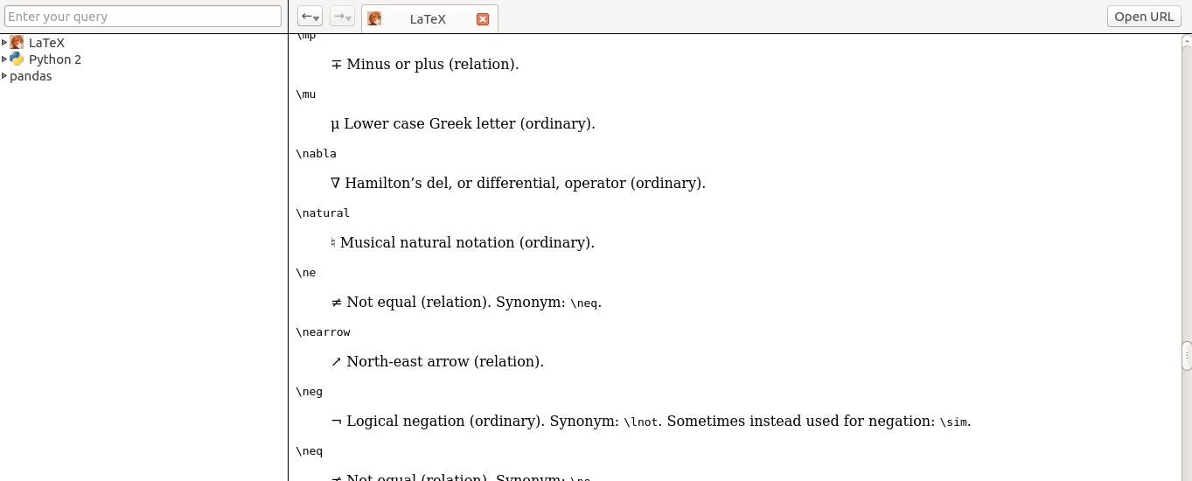Close the LaTeX tab with the red X
The width and height of the screenshot is (1192, 481).
pyautogui.click(x=483, y=19)
